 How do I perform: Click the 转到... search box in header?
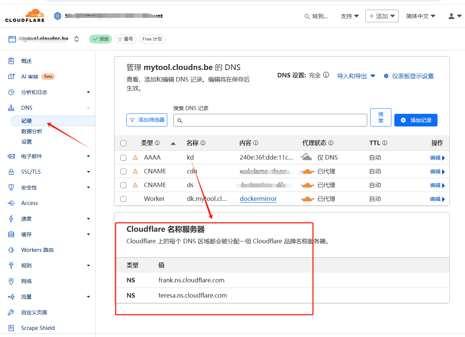tap(316, 16)
